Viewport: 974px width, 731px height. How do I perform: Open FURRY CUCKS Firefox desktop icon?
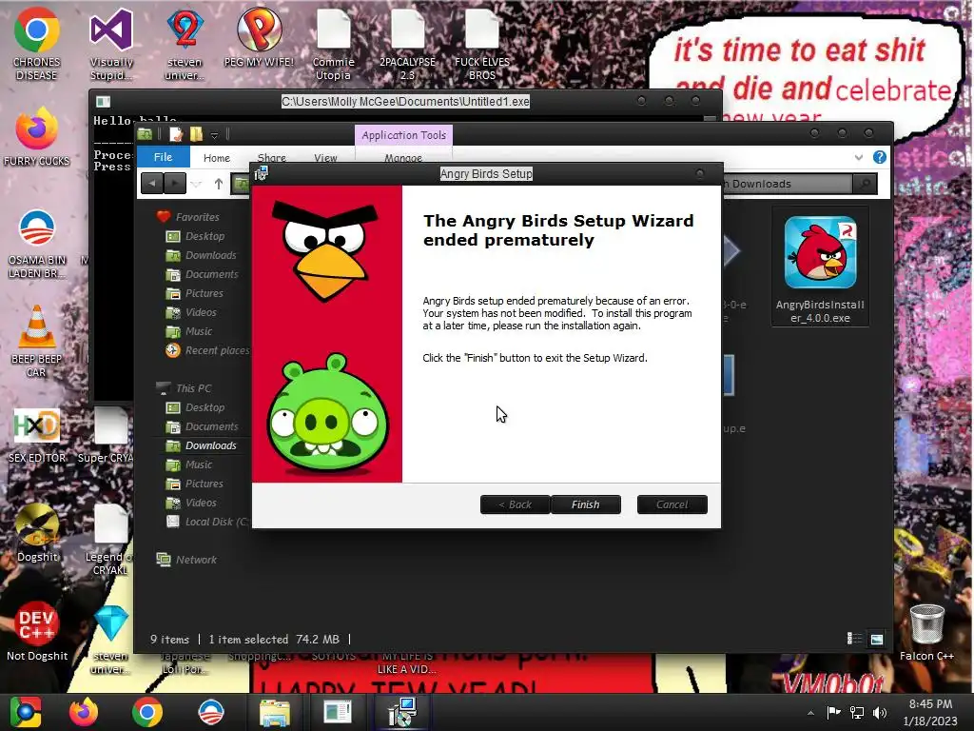coord(37,137)
